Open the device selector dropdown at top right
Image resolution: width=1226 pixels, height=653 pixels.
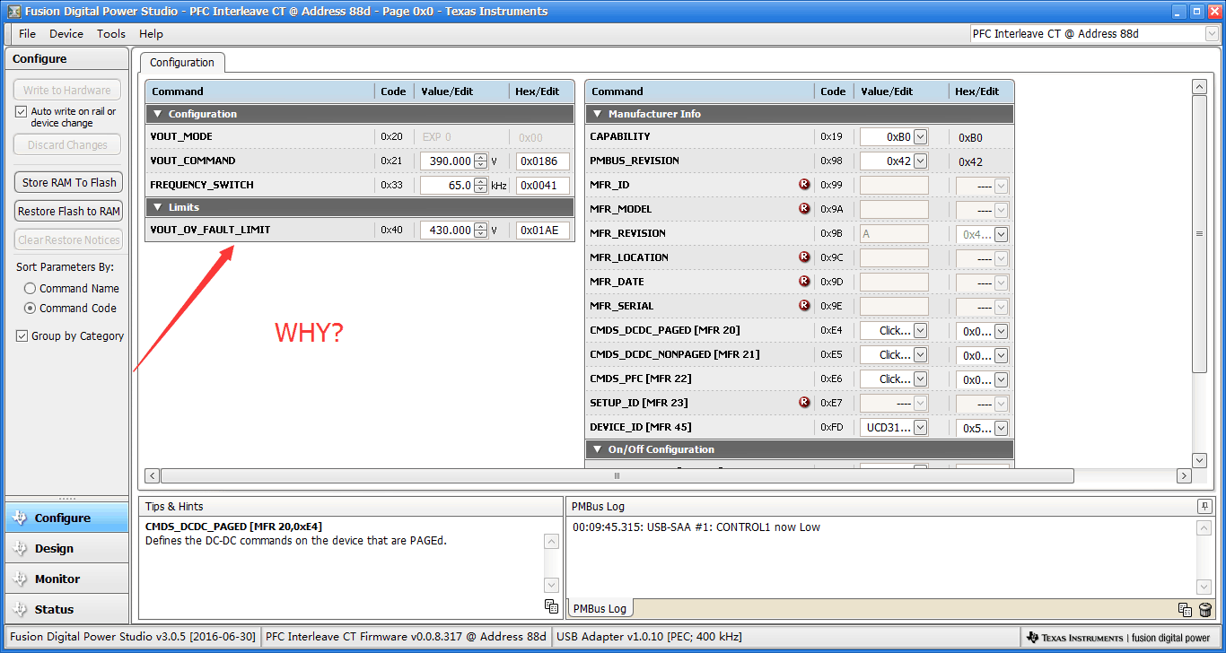[x=1212, y=34]
